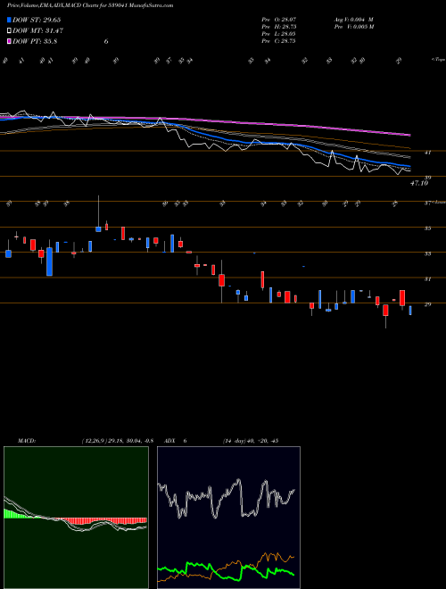Click the 'Pre C: 28.75' close value

pos(278,41)
